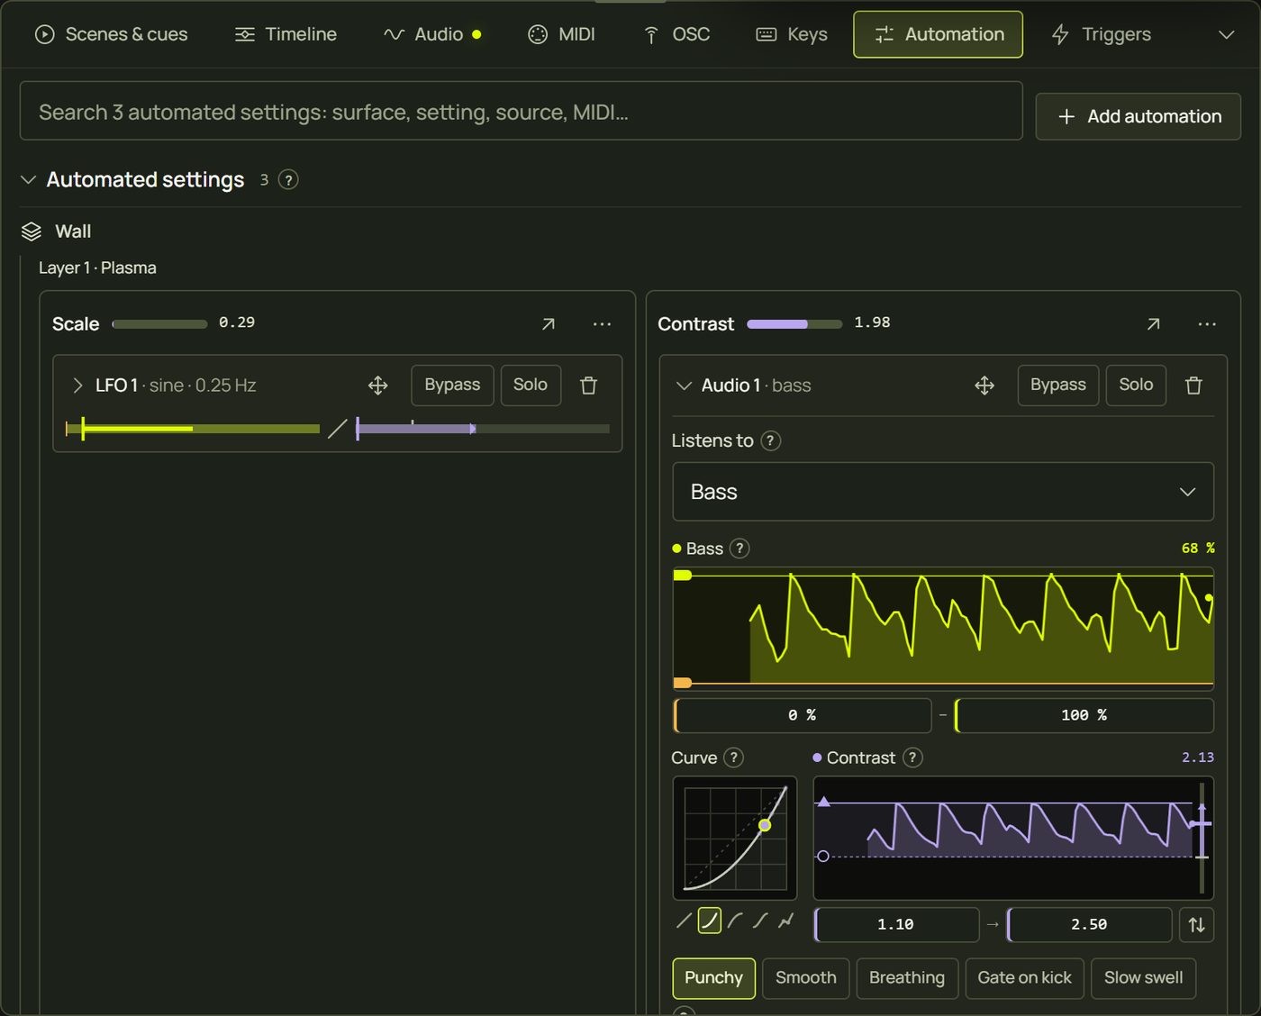Click LFO 1 move handle icon
The width and height of the screenshot is (1261, 1016).
(378, 386)
